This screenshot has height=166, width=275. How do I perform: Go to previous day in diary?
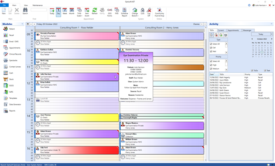[x=31, y=24]
